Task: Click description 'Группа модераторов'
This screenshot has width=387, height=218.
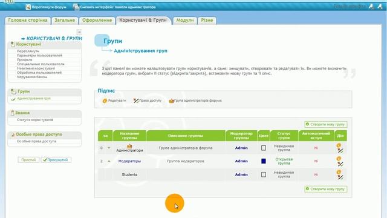Action: point(186,161)
